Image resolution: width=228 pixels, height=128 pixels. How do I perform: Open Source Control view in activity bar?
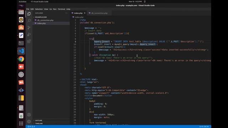click(x=29, y=27)
